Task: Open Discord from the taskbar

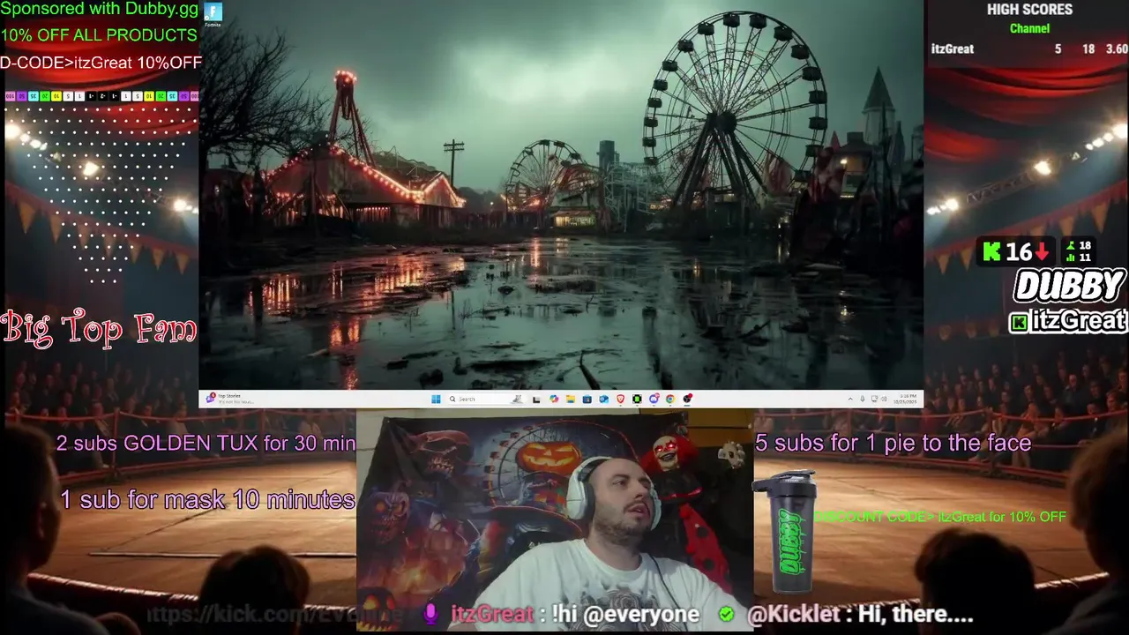Action: pos(654,399)
